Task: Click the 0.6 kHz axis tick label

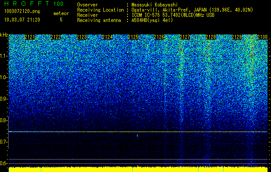Action: [x=3, y=163]
